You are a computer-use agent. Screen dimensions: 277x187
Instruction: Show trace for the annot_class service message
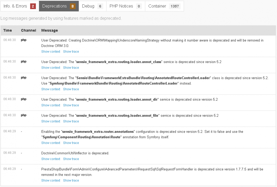71,68
